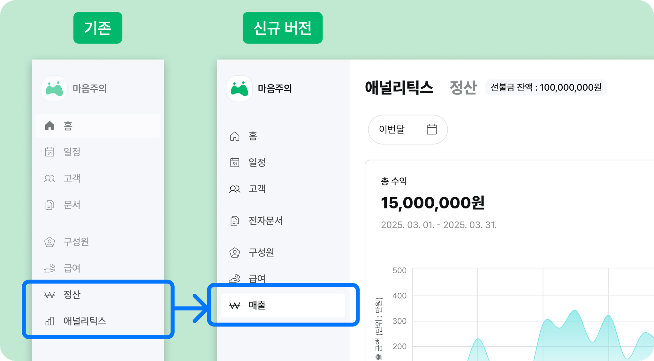The width and height of the screenshot is (654, 361).
Task: Select the 애널리틱스 tab heading
Action: pos(399,87)
